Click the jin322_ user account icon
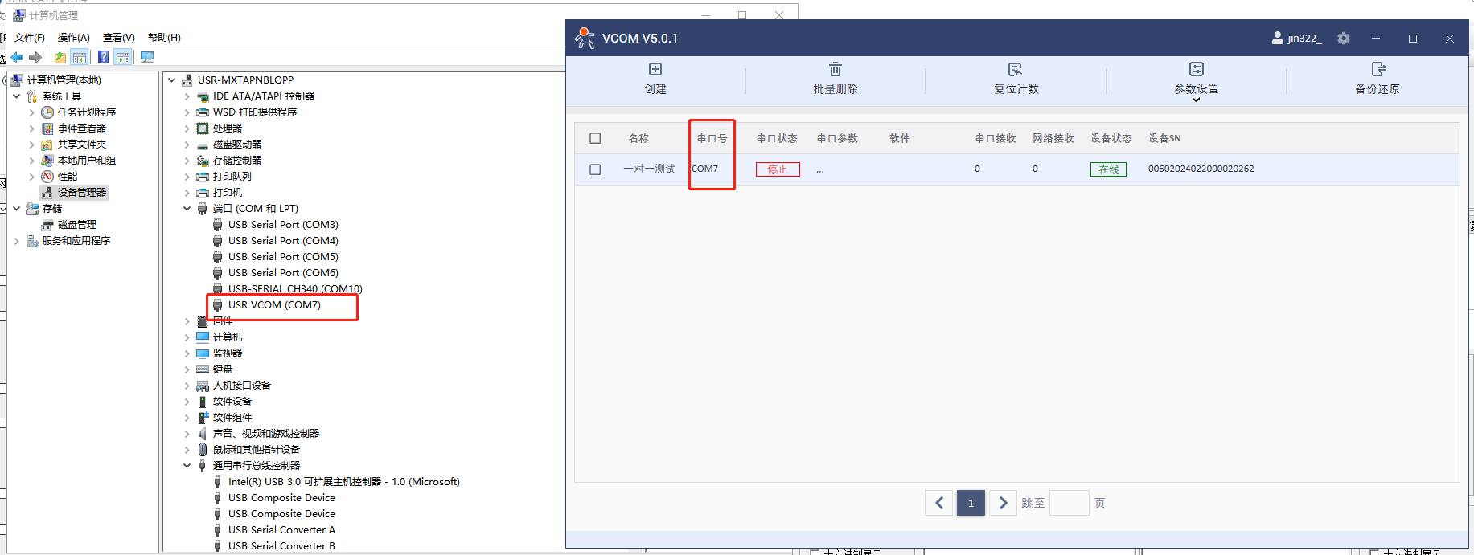 pos(1277,38)
